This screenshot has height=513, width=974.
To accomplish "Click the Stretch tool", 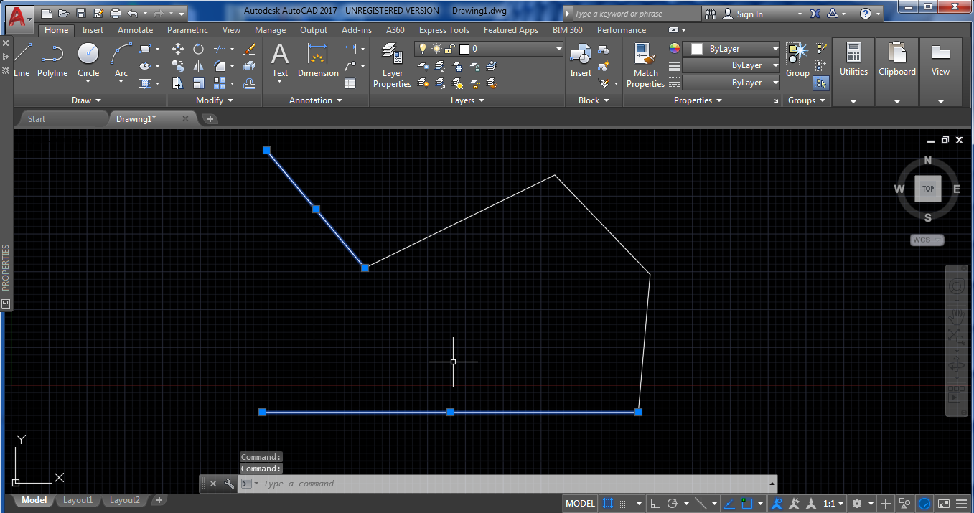I will (178, 83).
